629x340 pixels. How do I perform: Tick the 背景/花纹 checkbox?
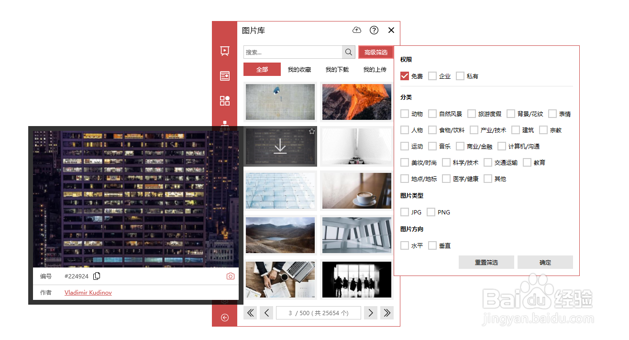point(511,114)
